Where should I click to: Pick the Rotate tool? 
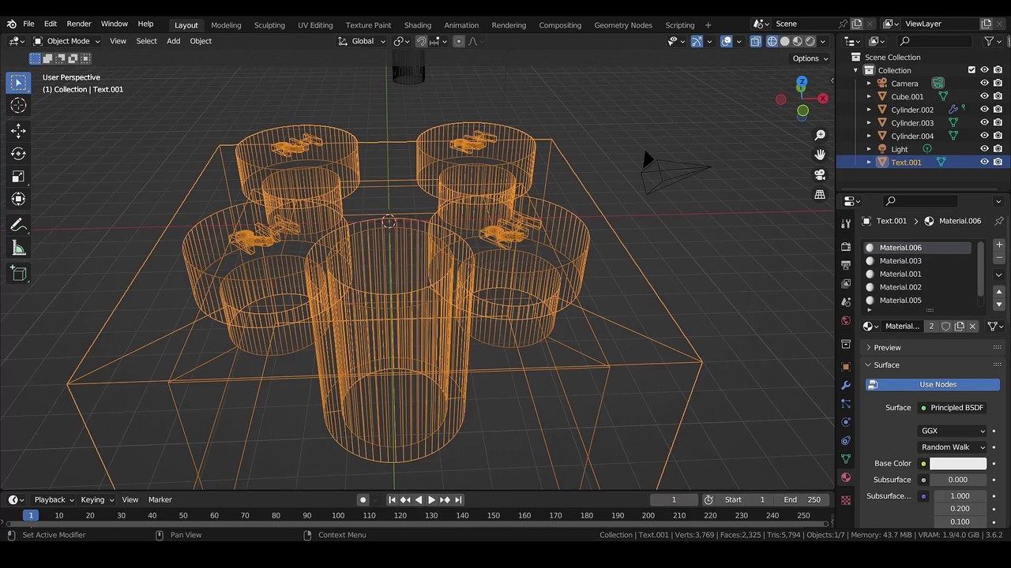point(18,154)
